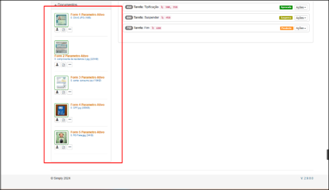Click the green Aprovada status badge
The height and width of the screenshot is (190, 329).
(286, 7)
